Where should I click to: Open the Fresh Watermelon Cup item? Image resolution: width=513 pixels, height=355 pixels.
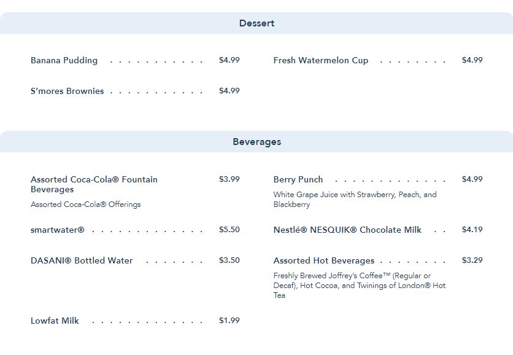(x=321, y=60)
